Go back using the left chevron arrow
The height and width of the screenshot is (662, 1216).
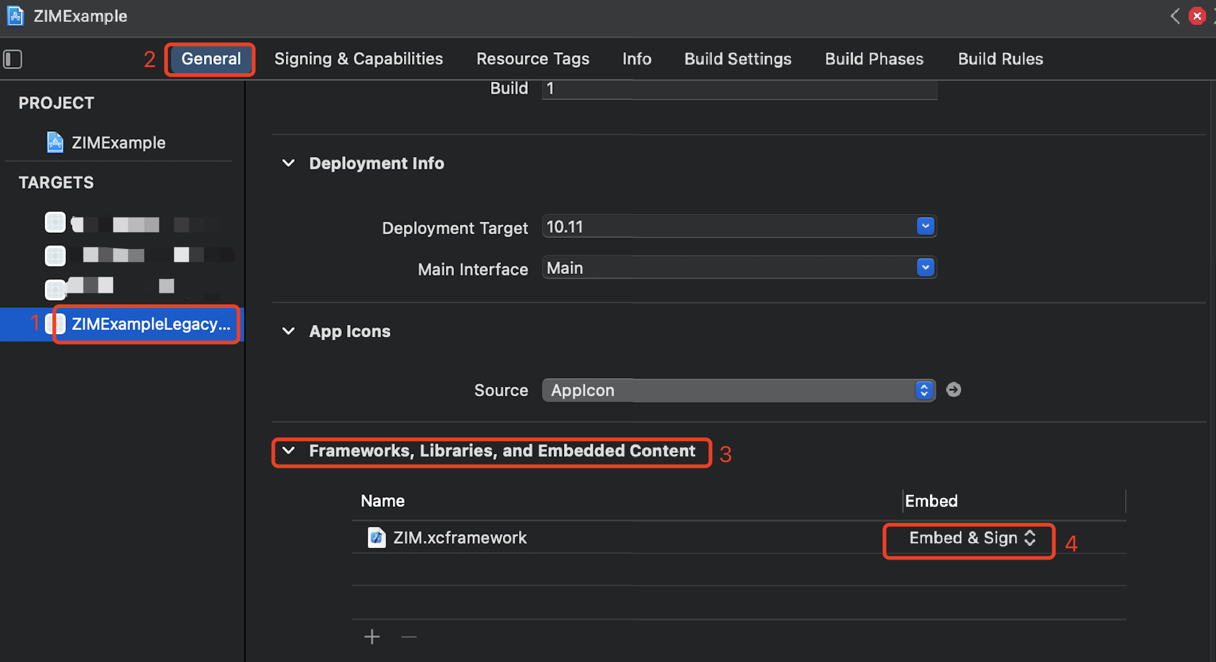(x=1174, y=16)
